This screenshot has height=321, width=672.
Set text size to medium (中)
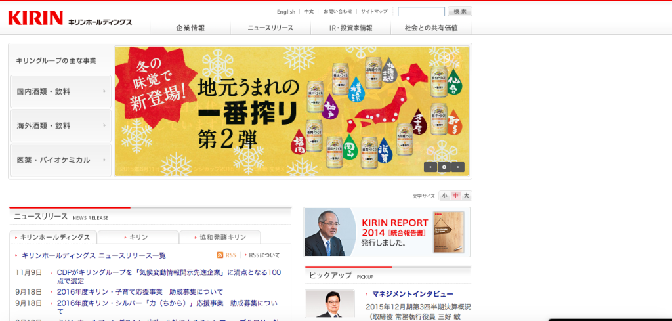[x=455, y=196]
